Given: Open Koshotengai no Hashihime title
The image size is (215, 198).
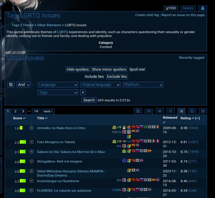Looking at the screenshot, I should click(58, 181).
